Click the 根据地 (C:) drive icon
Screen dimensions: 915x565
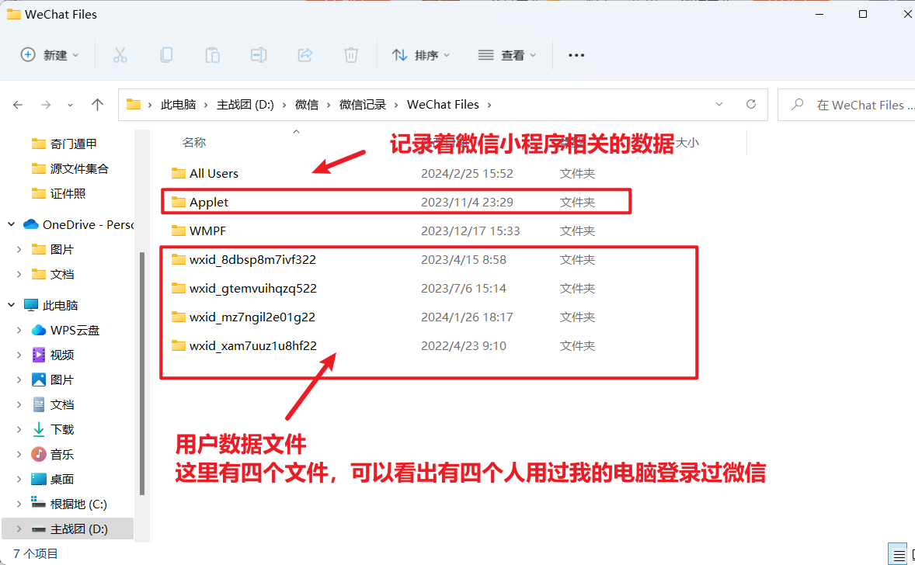point(39,503)
